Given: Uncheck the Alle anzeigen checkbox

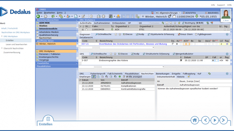Looking at the screenshot, I should click(127, 77).
